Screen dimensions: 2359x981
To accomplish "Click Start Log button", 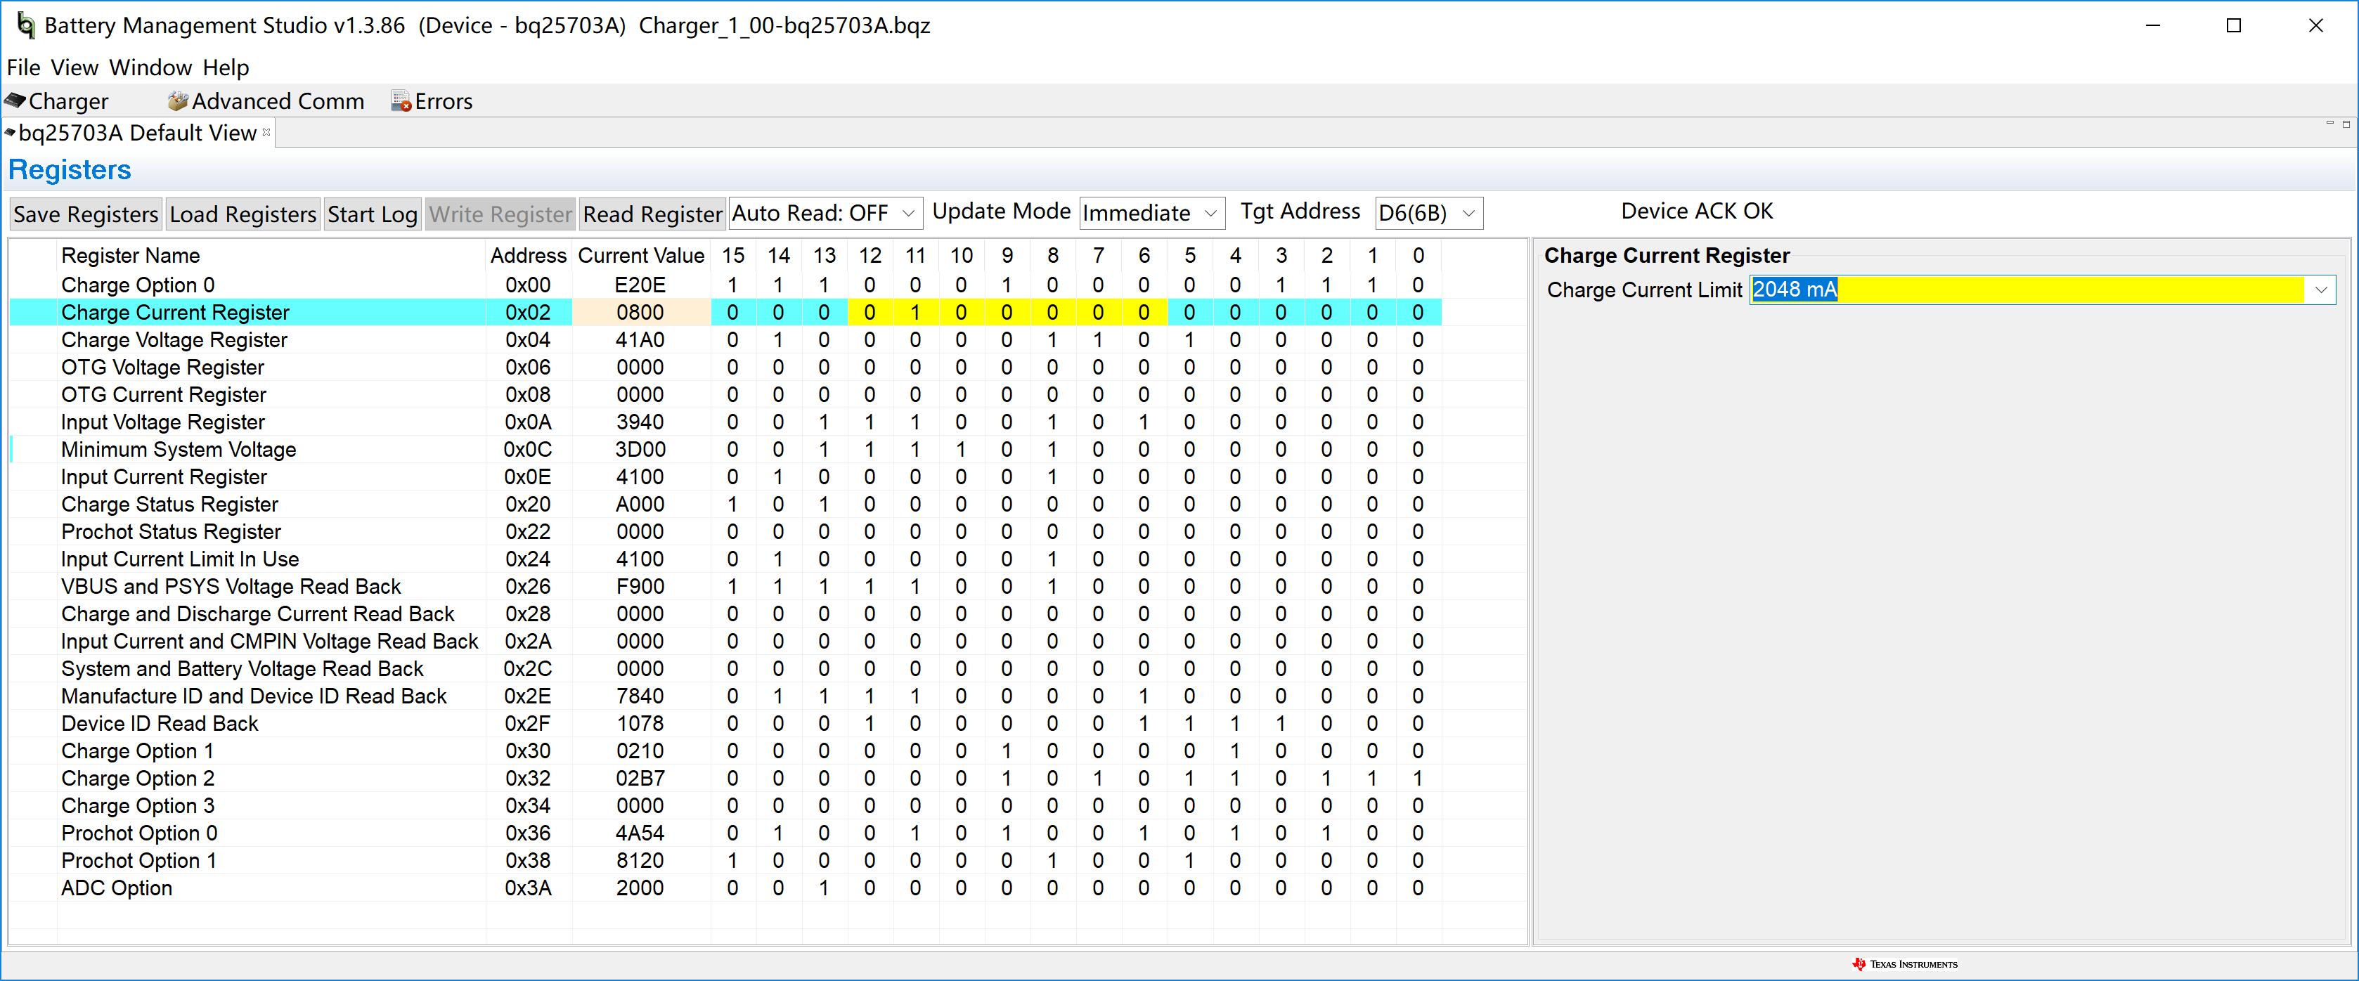I will pos(373,214).
